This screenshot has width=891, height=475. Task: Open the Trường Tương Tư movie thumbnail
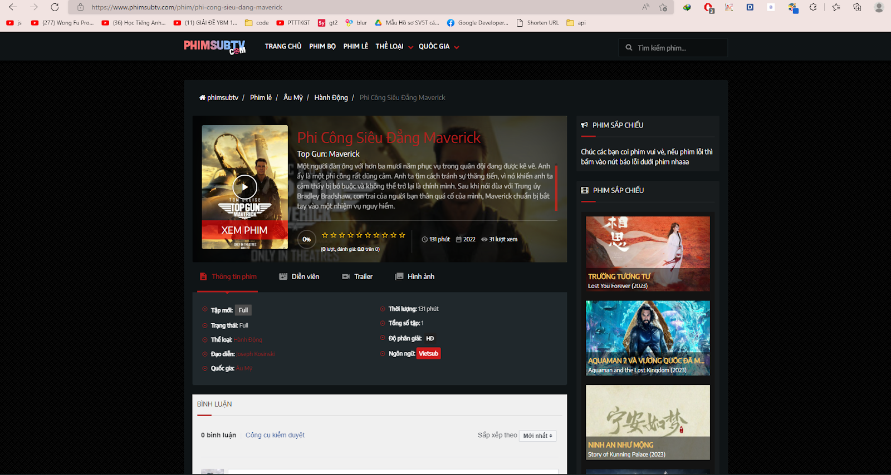648,254
